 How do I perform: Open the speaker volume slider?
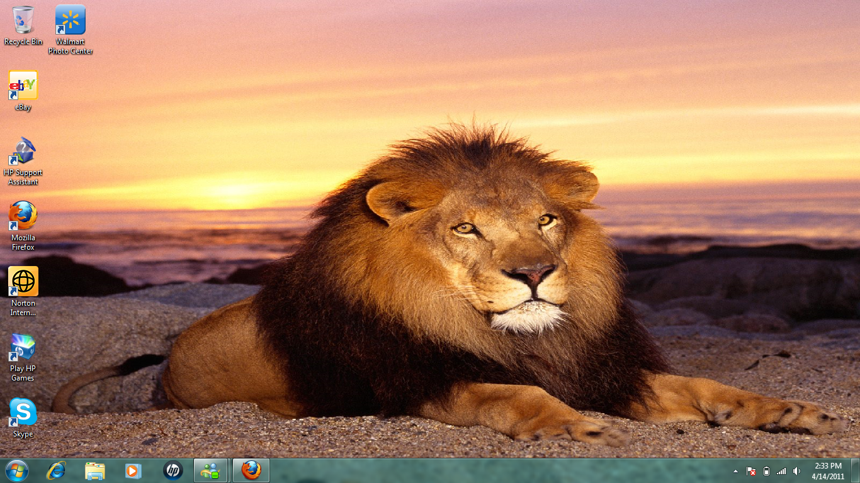tap(796, 471)
